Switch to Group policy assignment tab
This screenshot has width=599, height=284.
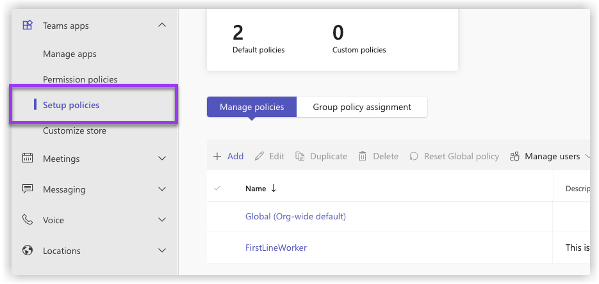click(x=362, y=107)
